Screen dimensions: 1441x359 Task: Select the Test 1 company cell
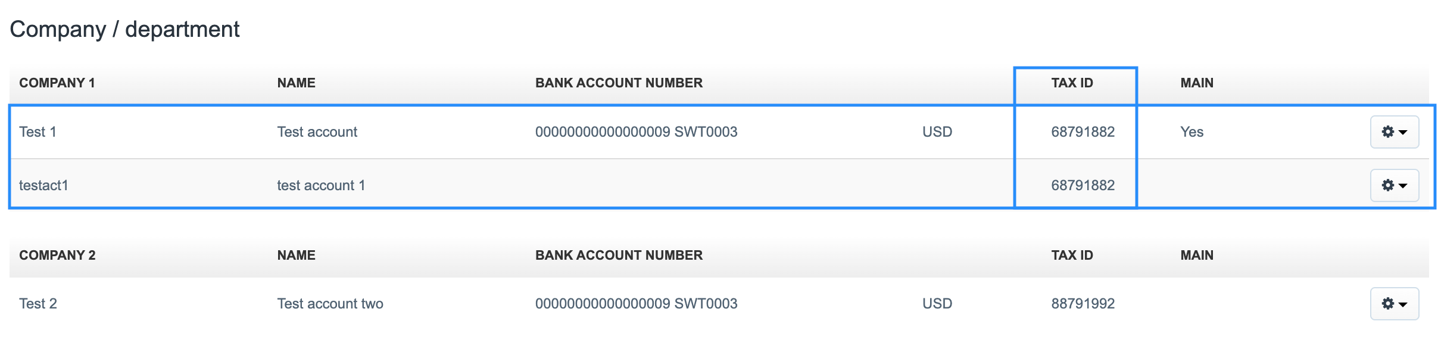pyautogui.click(x=38, y=132)
